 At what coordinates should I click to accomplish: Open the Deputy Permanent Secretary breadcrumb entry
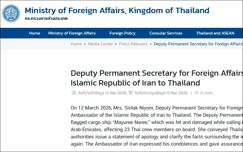198,44
